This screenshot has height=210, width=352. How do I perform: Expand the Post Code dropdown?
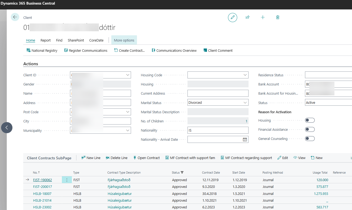click(128, 112)
